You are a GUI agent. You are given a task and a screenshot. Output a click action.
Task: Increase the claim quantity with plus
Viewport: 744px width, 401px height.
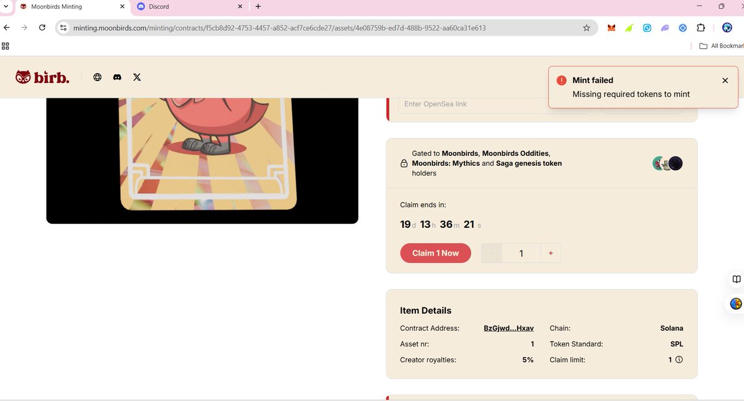551,253
